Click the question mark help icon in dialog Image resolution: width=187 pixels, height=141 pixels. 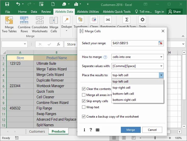click(x=91, y=130)
